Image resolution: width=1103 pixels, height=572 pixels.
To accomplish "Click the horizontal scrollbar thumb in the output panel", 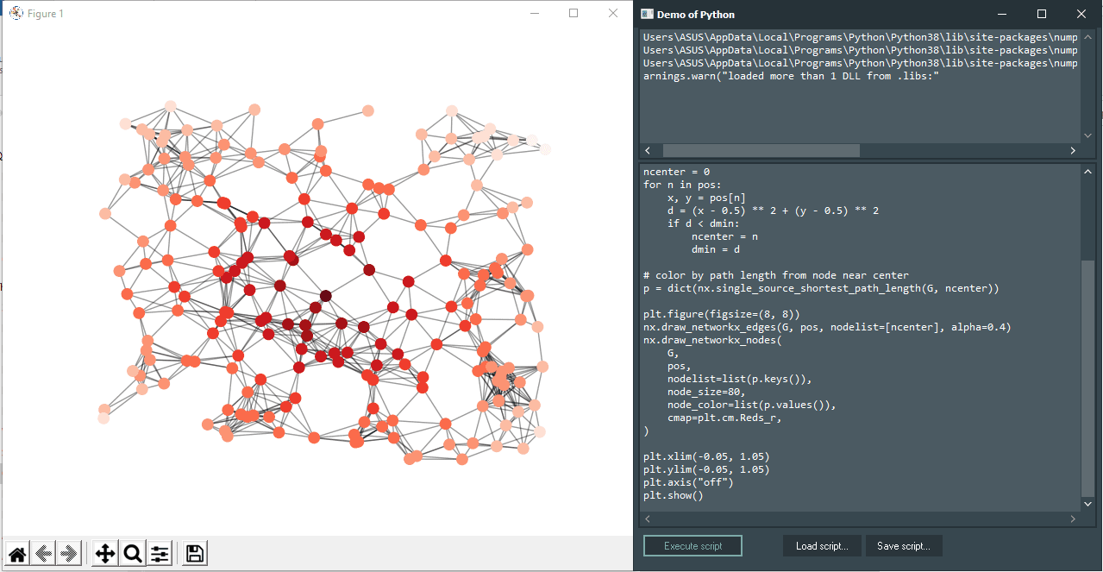I will click(x=761, y=150).
